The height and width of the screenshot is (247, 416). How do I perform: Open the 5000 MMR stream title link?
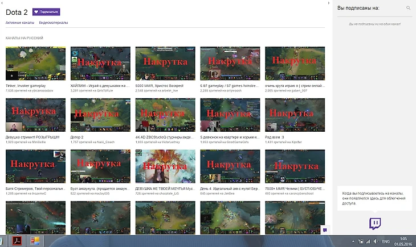(x=157, y=85)
